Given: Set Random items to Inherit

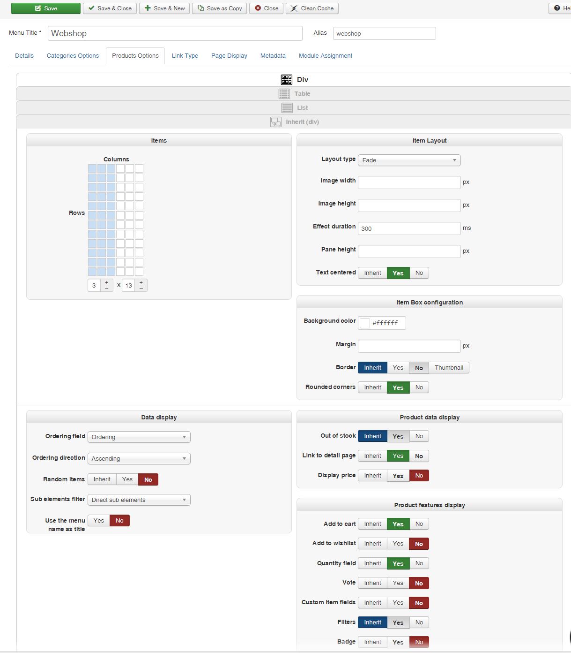Looking at the screenshot, I should point(102,479).
